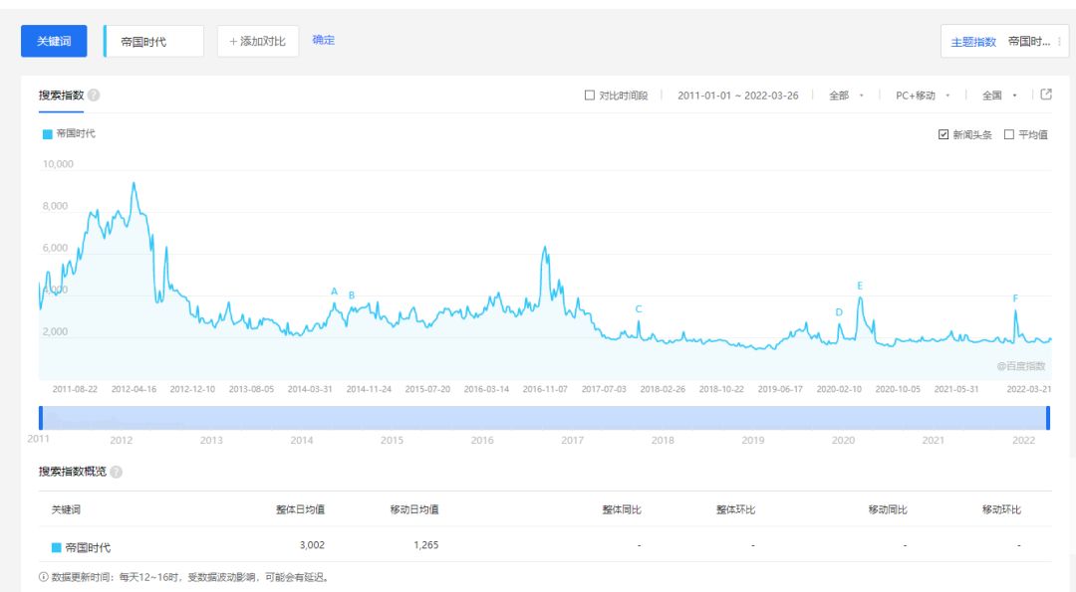
Task: Expand the PC+移动 device dropdown
Action: pos(923,96)
